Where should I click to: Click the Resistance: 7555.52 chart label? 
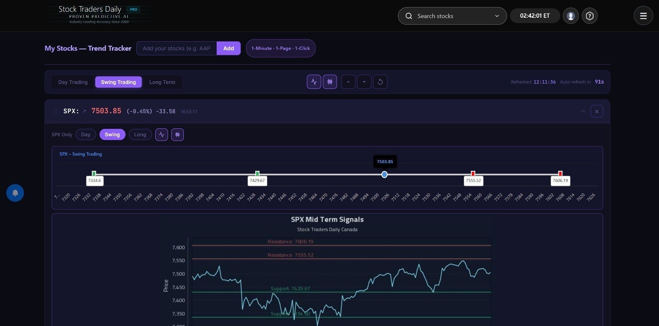coord(290,255)
